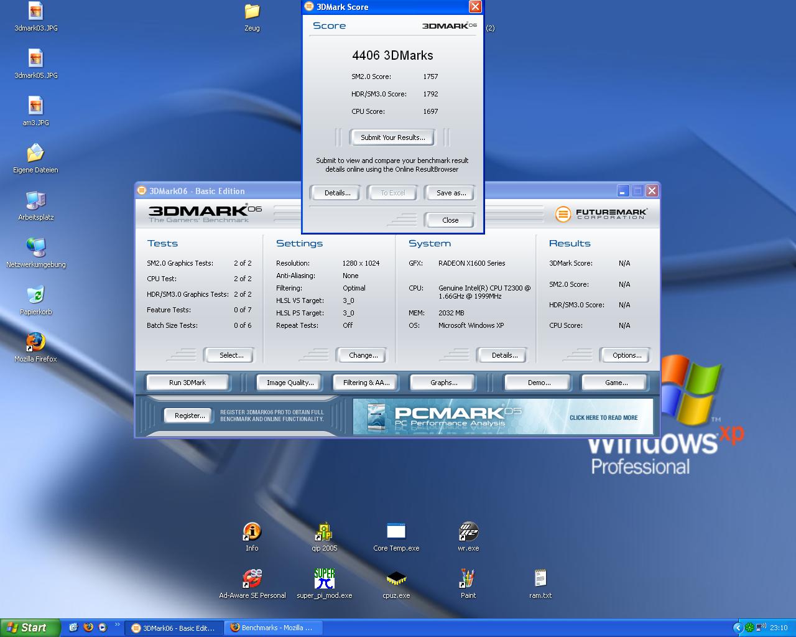Viewport: 796px width, 637px height.
Task: Click the Windows Media Player quick launch icon
Action: tap(103, 628)
